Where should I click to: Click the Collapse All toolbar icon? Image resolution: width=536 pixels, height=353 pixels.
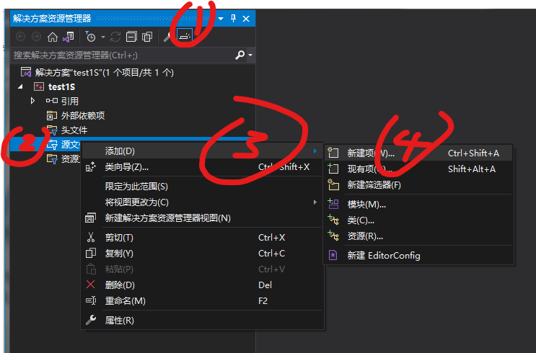tap(131, 37)
